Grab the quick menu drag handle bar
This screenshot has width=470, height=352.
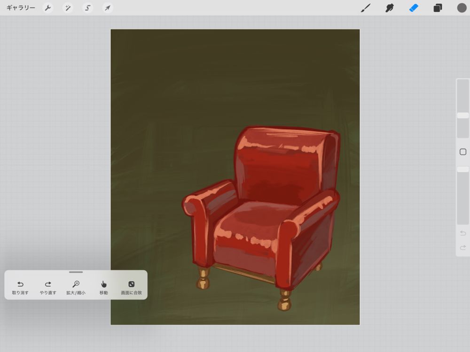[76, 272]
